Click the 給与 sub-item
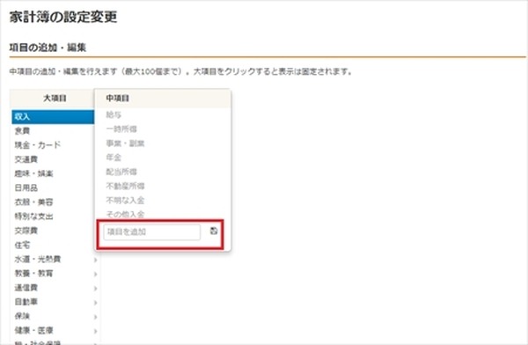The width and height of the screenshot is (528, 345). click(114, 115)
